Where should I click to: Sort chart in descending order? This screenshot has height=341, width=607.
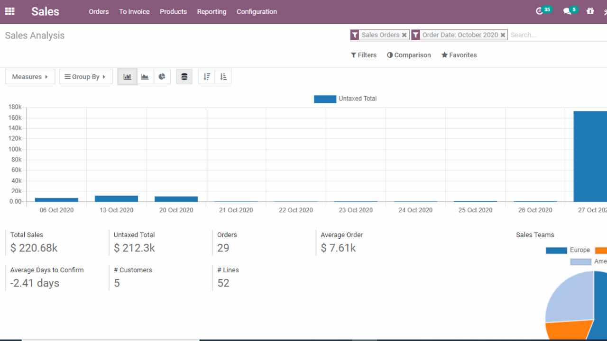pos(207,77)
